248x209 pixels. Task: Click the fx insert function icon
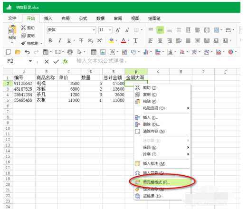[66, 61]
